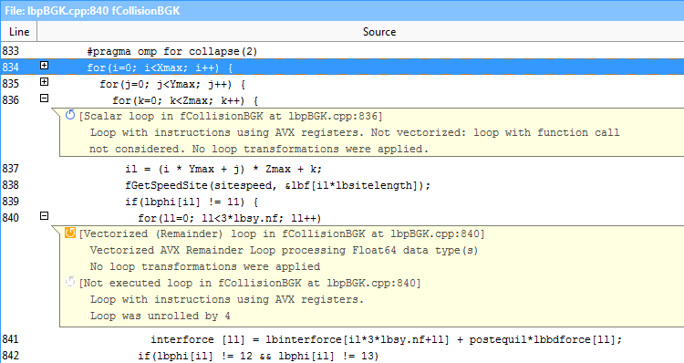Click the Line column header
The height and width of the screenshot is (363, 684).
[x=19, y=32]
